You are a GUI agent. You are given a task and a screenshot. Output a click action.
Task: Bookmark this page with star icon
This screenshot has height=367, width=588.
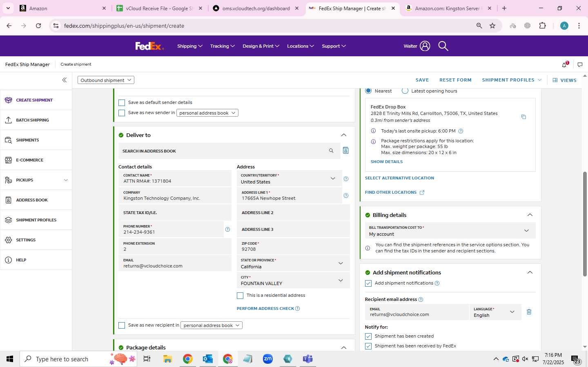click(492, 26)
